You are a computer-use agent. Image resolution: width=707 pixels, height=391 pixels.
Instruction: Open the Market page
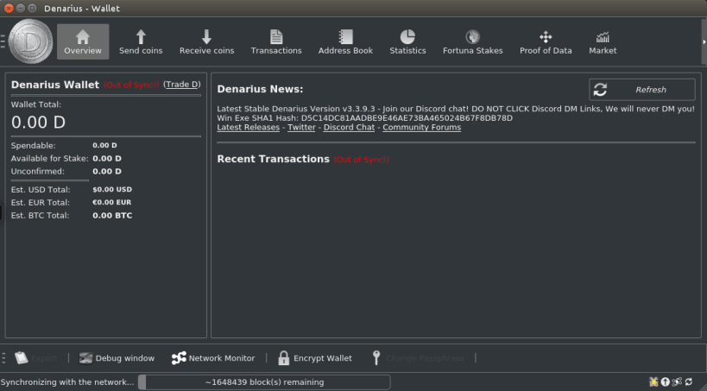point(603,42)
